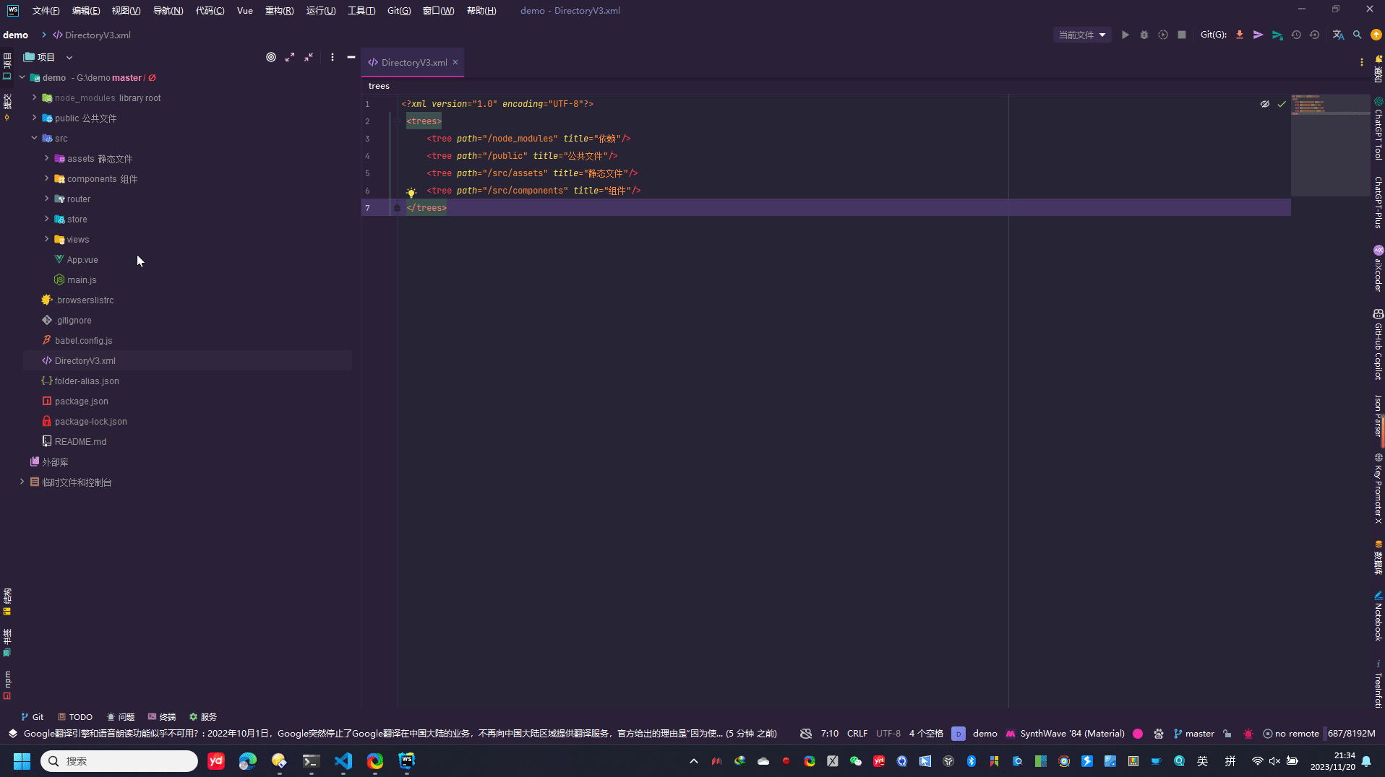The image size is (1385, 777).
Task: Collapse the src folder
Action: point(34,138)
